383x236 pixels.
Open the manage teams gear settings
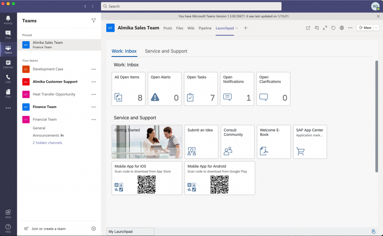[94, 229]
